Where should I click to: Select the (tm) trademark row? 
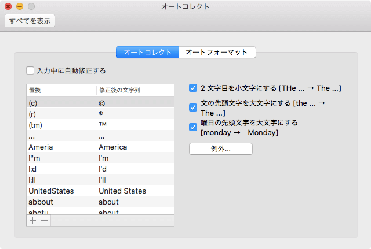100,125
